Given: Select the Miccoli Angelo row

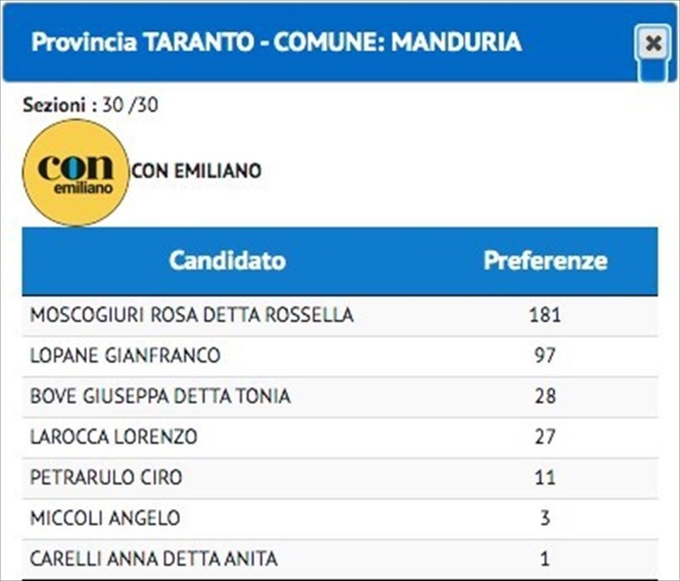Looking at the screenshot, I should [340, 519].
